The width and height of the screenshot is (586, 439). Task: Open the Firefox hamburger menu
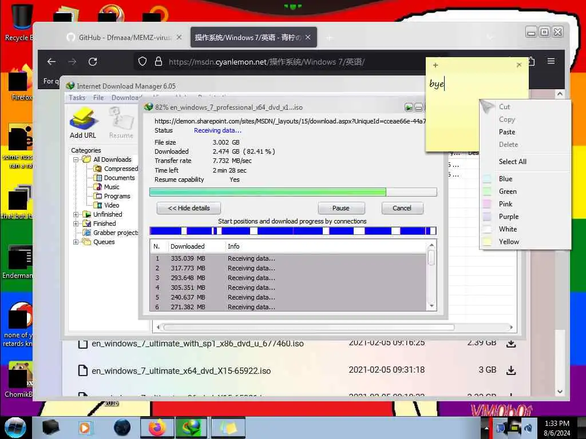[x=551, y=61]
